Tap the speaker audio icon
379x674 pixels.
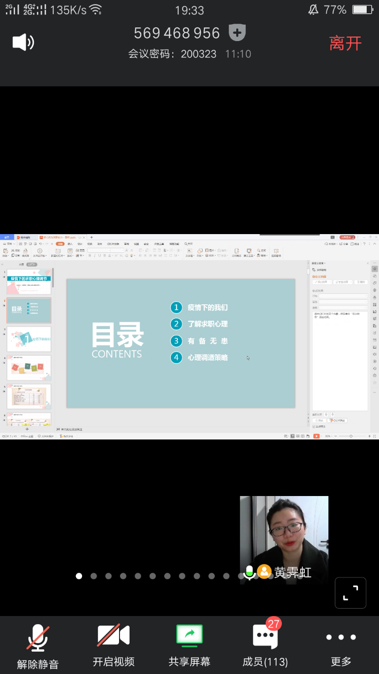tap(23, 42)
